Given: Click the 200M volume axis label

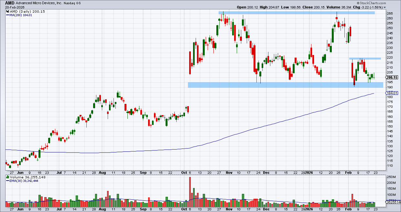Looking at the screenshot, I should 391,183.
